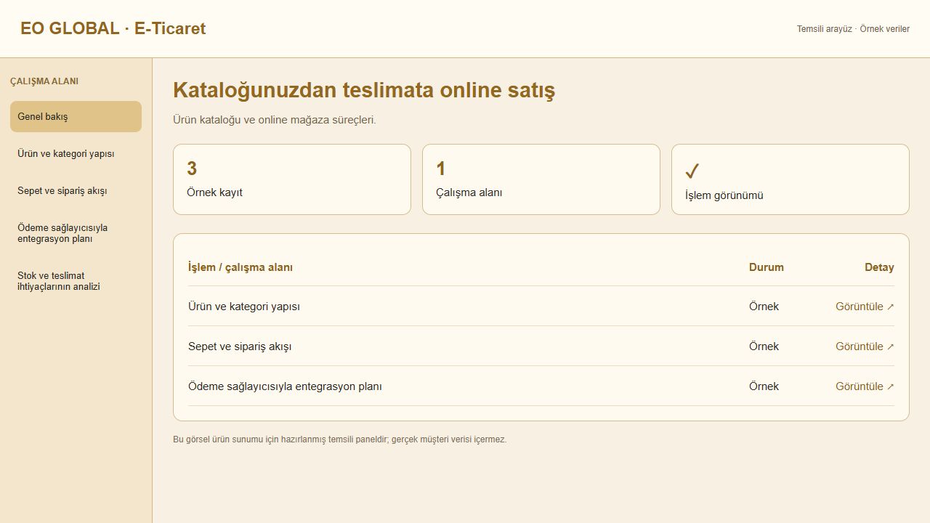Select Stok ve teslimat ihtiyaçlarının analizi
This screenshot has width=930, height=523.
pyautogui.click(x=76, y=281)
